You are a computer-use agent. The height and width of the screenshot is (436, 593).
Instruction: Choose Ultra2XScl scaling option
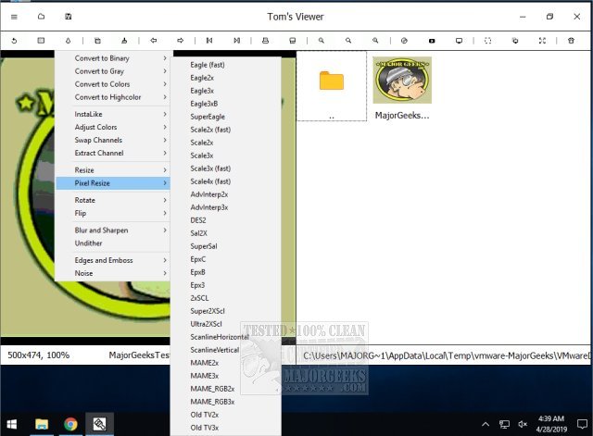(x=226, y=324)
